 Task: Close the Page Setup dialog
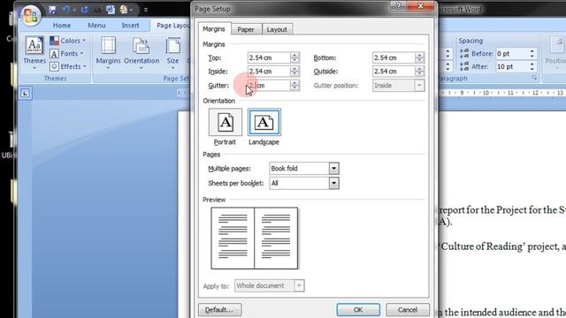tap(421, 6)
